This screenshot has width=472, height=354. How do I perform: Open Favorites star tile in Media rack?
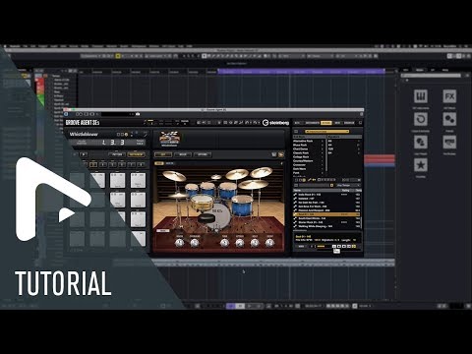(x=421, y=165)
